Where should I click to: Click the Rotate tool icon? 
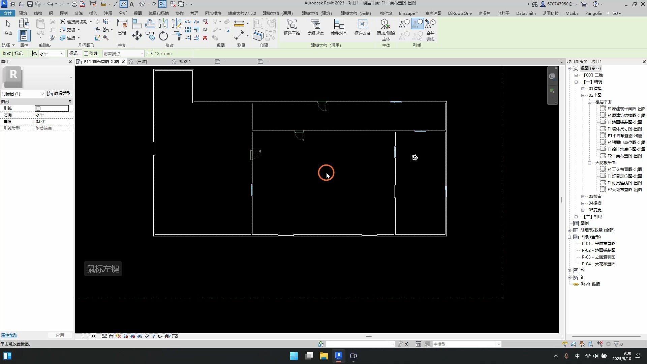(163, 36)
